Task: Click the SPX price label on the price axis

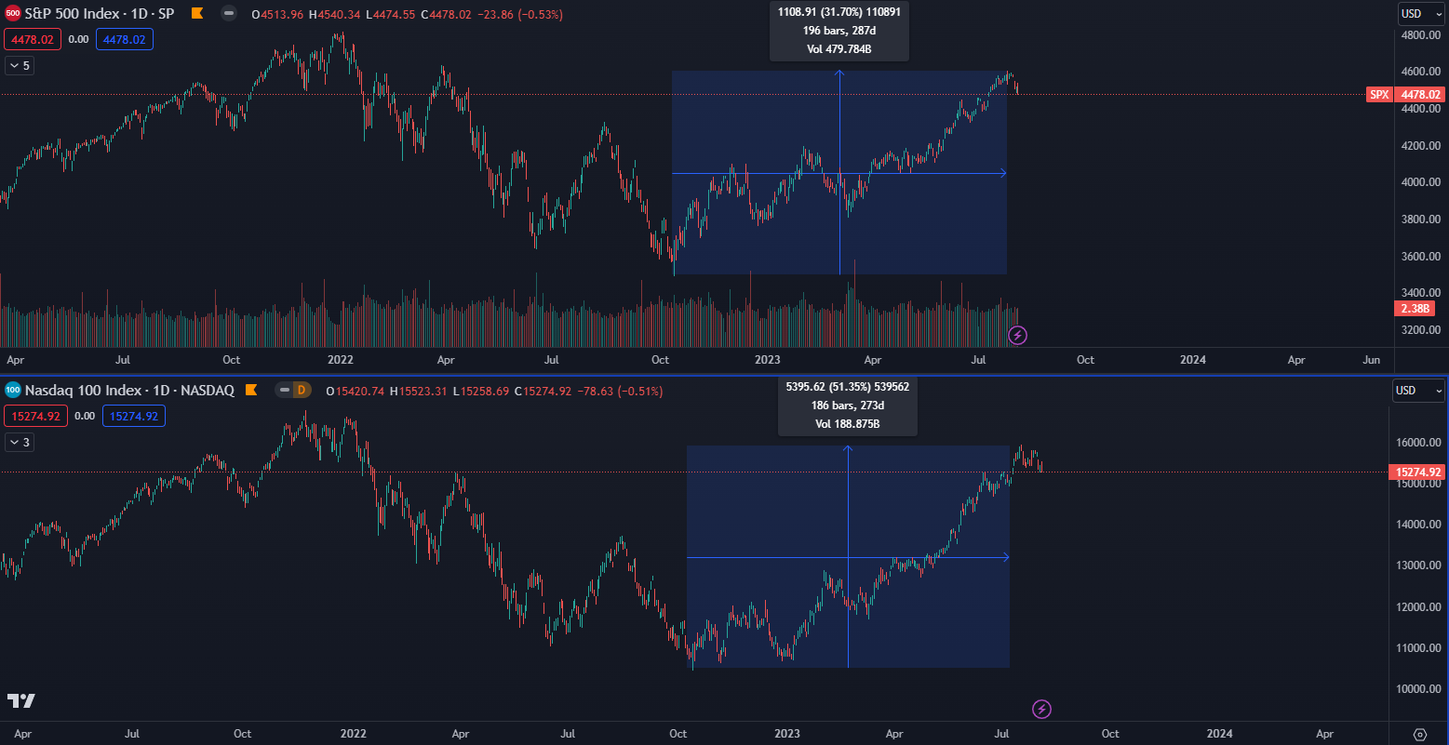Action: 1379,95
